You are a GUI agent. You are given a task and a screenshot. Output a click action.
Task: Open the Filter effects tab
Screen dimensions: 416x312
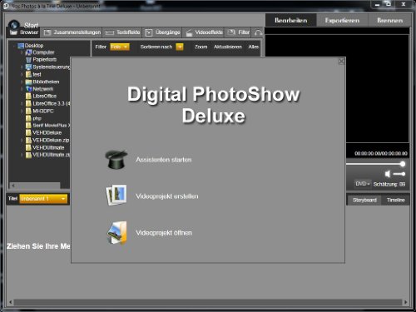click(239, 32)
